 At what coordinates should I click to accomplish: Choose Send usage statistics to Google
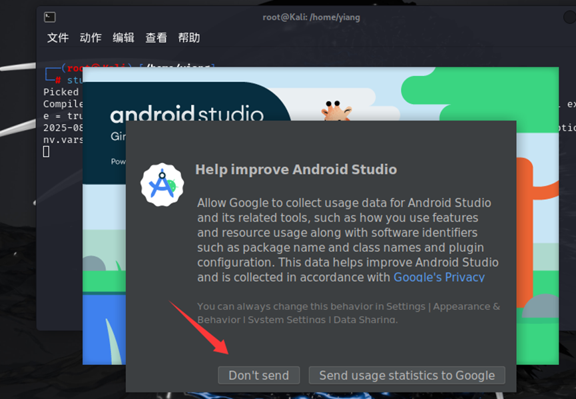click(x=407, y=375)
